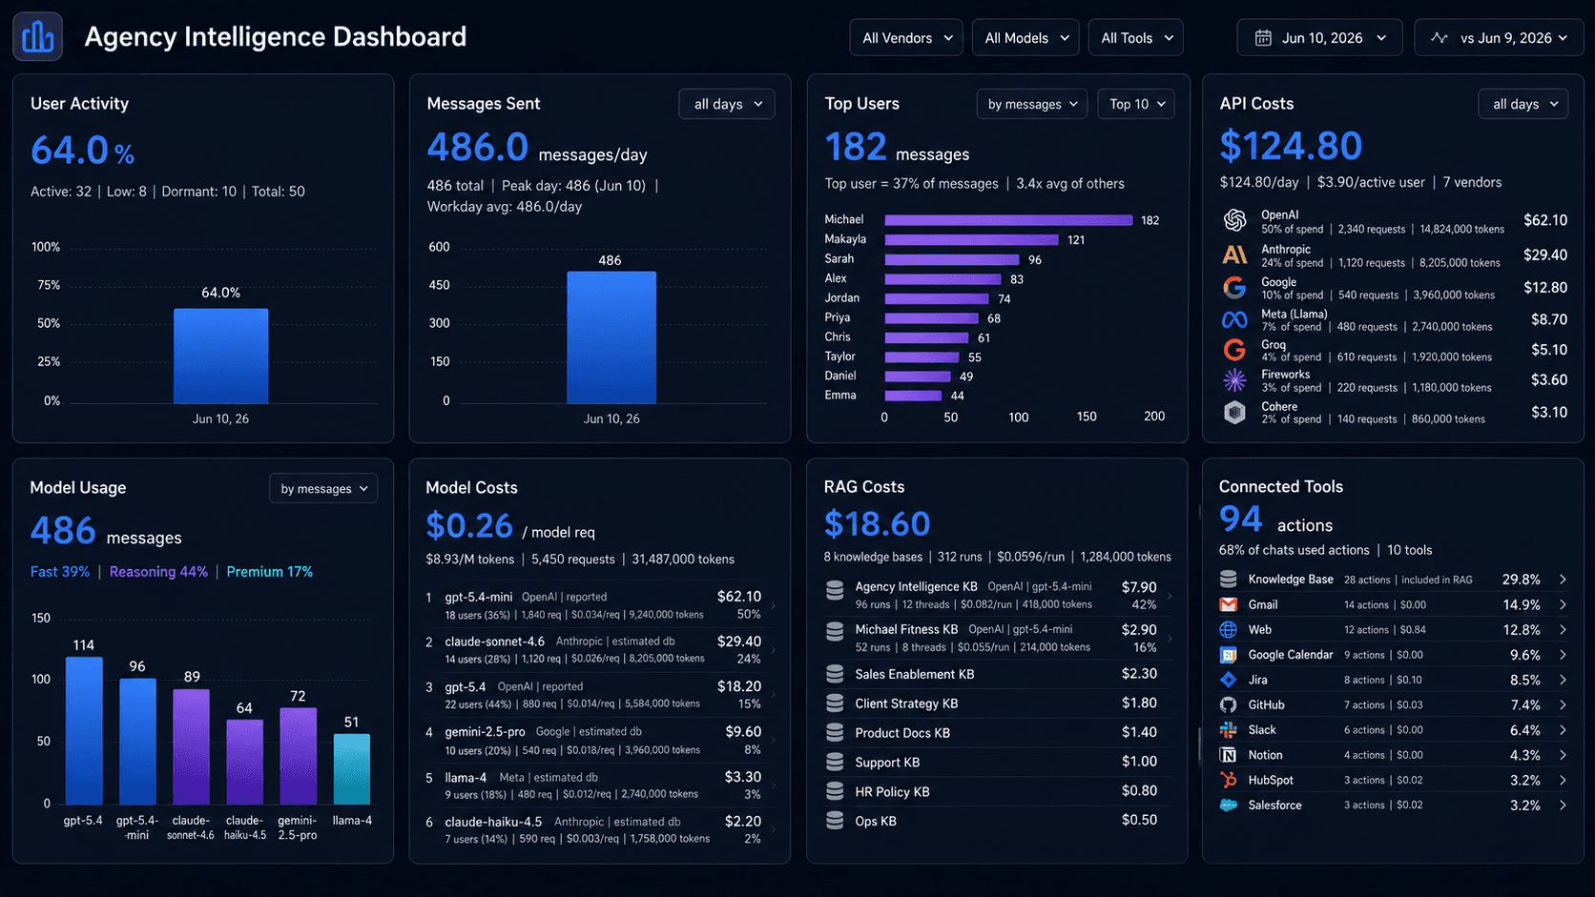
Task: Click the Reasoning 44% legend label
Action: click(158, 572)
